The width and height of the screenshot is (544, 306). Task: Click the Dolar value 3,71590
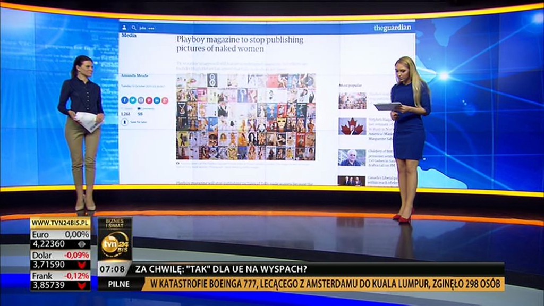[x=48, y=265]
